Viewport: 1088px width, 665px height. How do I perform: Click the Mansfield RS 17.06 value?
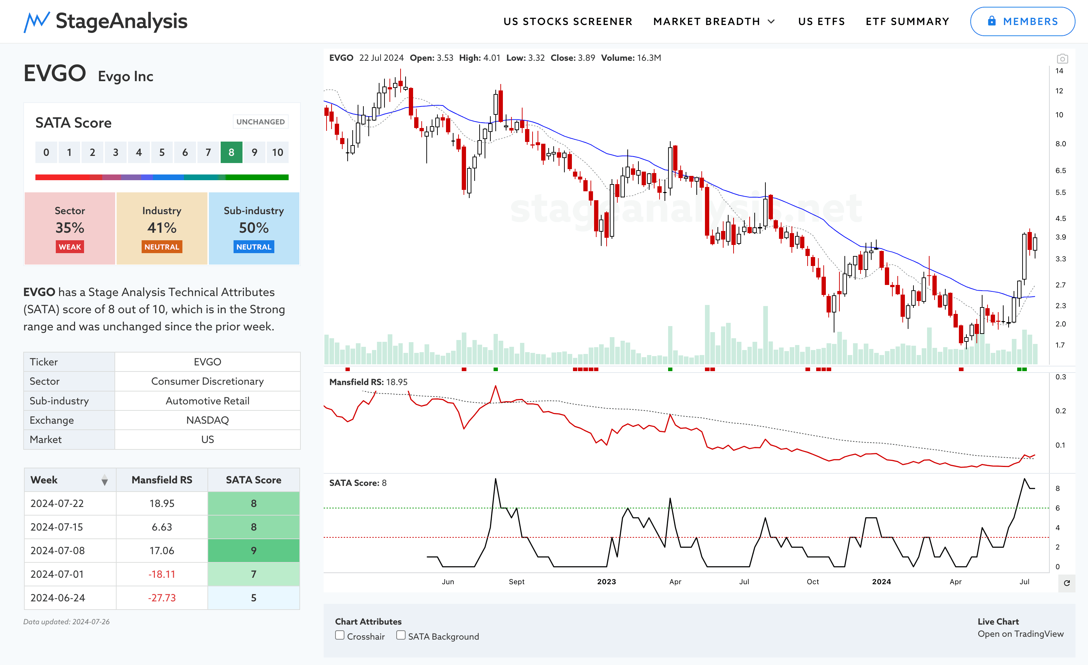(162, 551)
